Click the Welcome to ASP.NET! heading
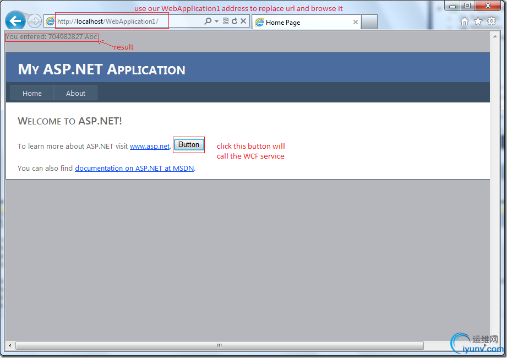 pos(70,121)
